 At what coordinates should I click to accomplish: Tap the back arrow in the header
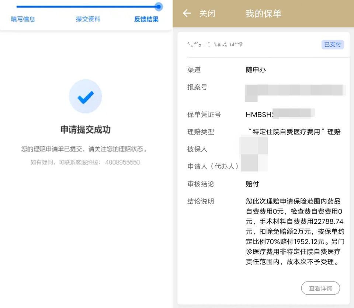click(x=187, y=14)
